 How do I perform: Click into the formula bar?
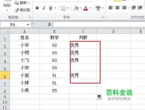tap(99, 24)
